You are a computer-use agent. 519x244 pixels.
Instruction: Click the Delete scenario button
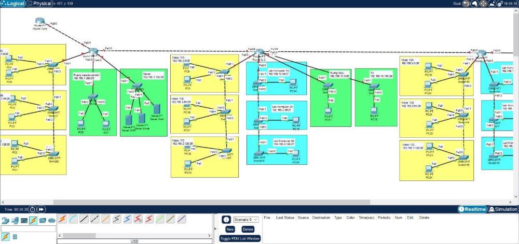(x=248, y=229)
